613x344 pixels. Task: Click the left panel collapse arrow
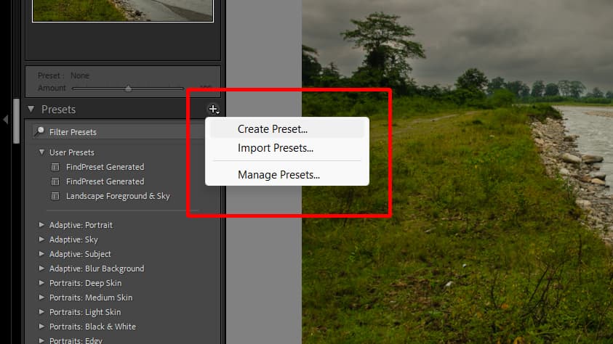click(6, 119)
